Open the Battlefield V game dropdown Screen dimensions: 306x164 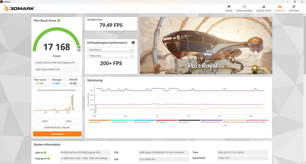(111, 49)
